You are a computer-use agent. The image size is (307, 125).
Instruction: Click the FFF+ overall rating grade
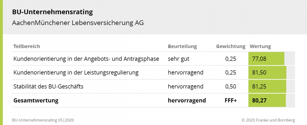(x=231, y=100)
